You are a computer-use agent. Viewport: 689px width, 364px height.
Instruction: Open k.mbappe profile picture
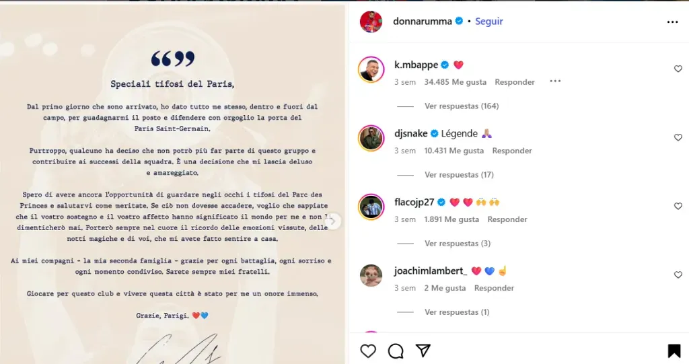(x=371, y=69)
